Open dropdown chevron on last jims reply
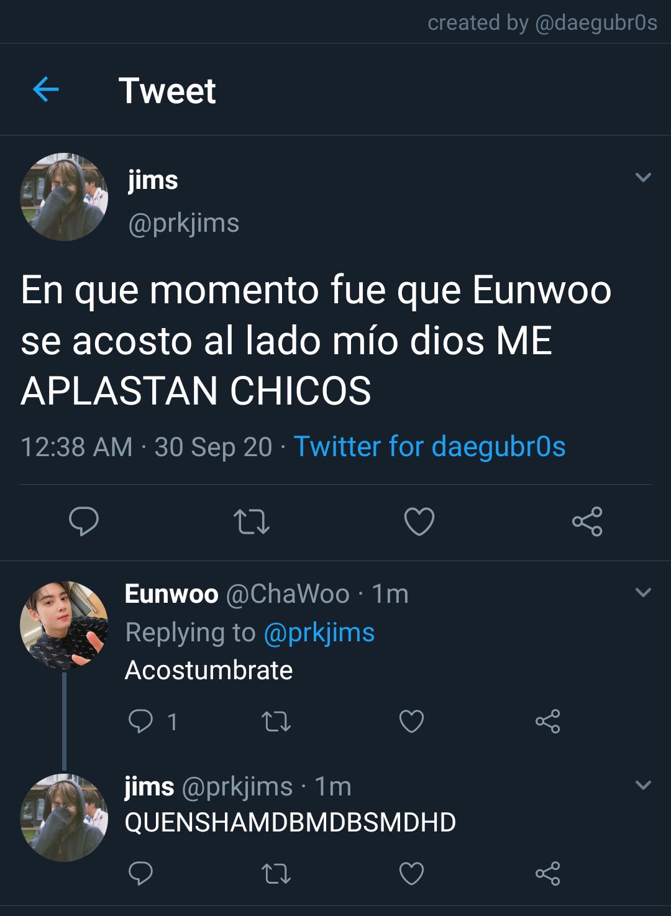This screenshot has width=671, height=916. (643, 785)
